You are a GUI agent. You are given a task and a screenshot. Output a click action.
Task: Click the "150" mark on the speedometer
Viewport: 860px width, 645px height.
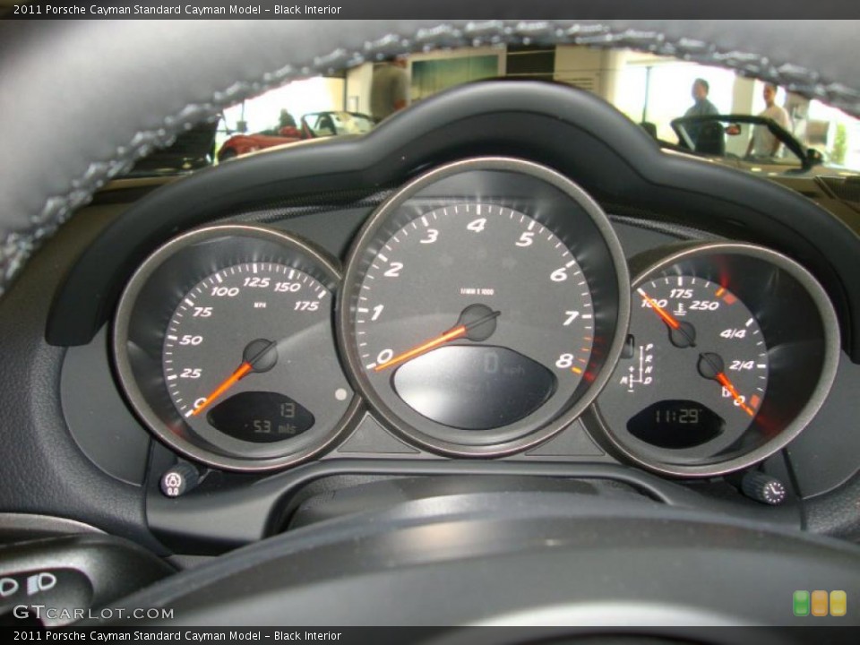point(288,287)
